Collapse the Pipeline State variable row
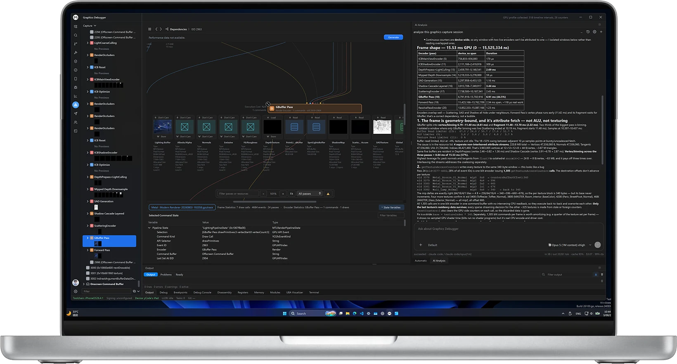The image size is (677, 364). [149, 228]
